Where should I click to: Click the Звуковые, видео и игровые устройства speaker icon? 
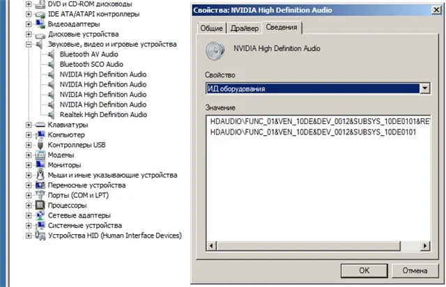[39, 45]
